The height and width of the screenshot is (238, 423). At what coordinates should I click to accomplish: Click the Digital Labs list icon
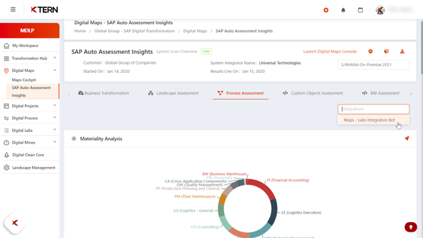(x=6, y=130)
